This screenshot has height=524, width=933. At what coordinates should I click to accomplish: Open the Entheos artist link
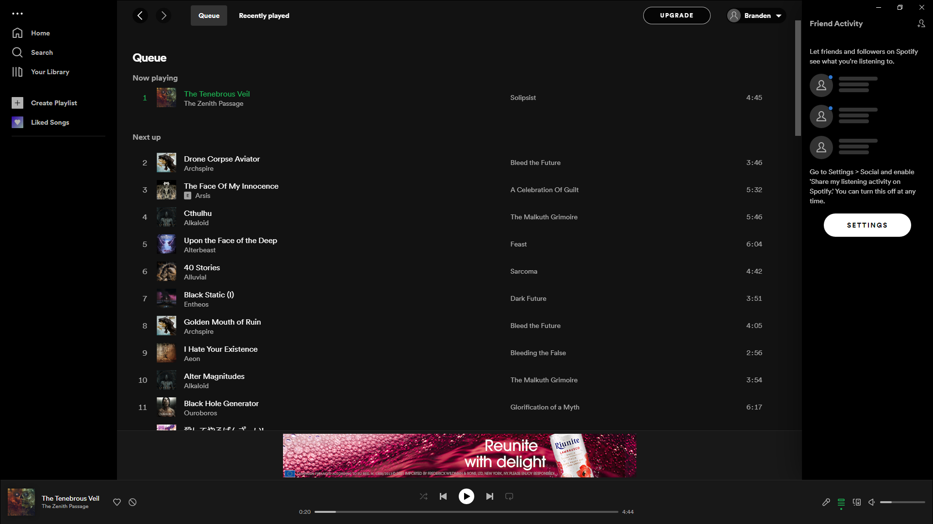(196, 304)
